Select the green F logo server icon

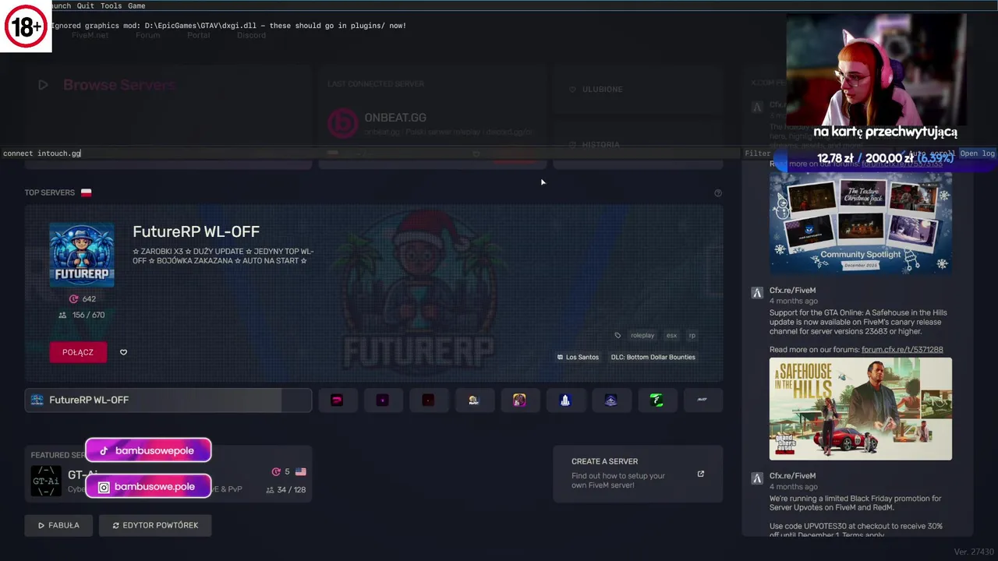[x=656, y=400]
